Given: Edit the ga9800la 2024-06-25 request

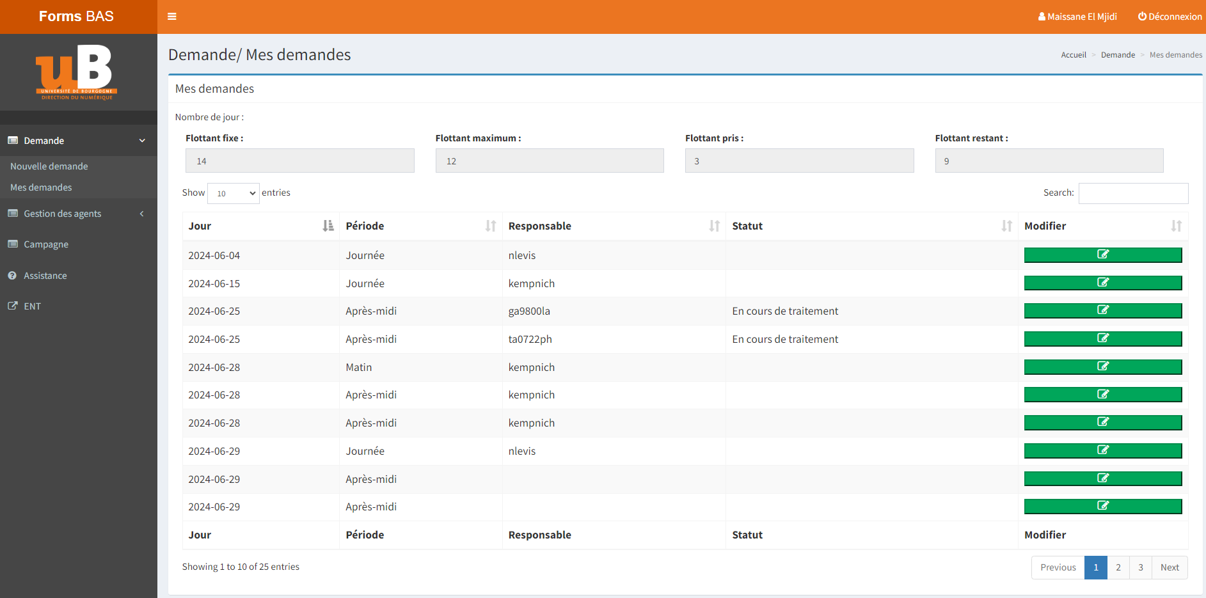Looking at the screenshot, I should 1102,310.
